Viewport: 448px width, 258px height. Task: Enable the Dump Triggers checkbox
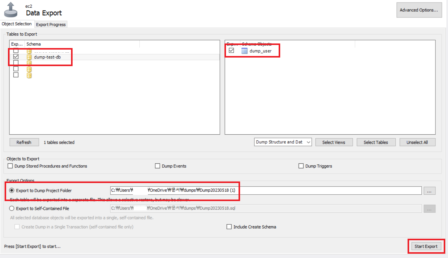click(301, 166)
